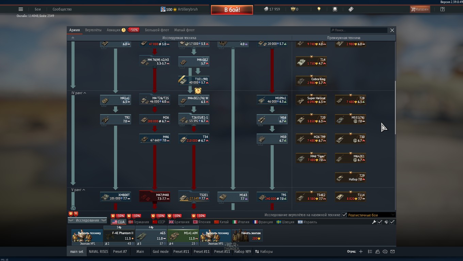The width and height of the screenshot is (463, 261).
Task: Select the M109A1 vehicle
Action: [x=272, y=100]
